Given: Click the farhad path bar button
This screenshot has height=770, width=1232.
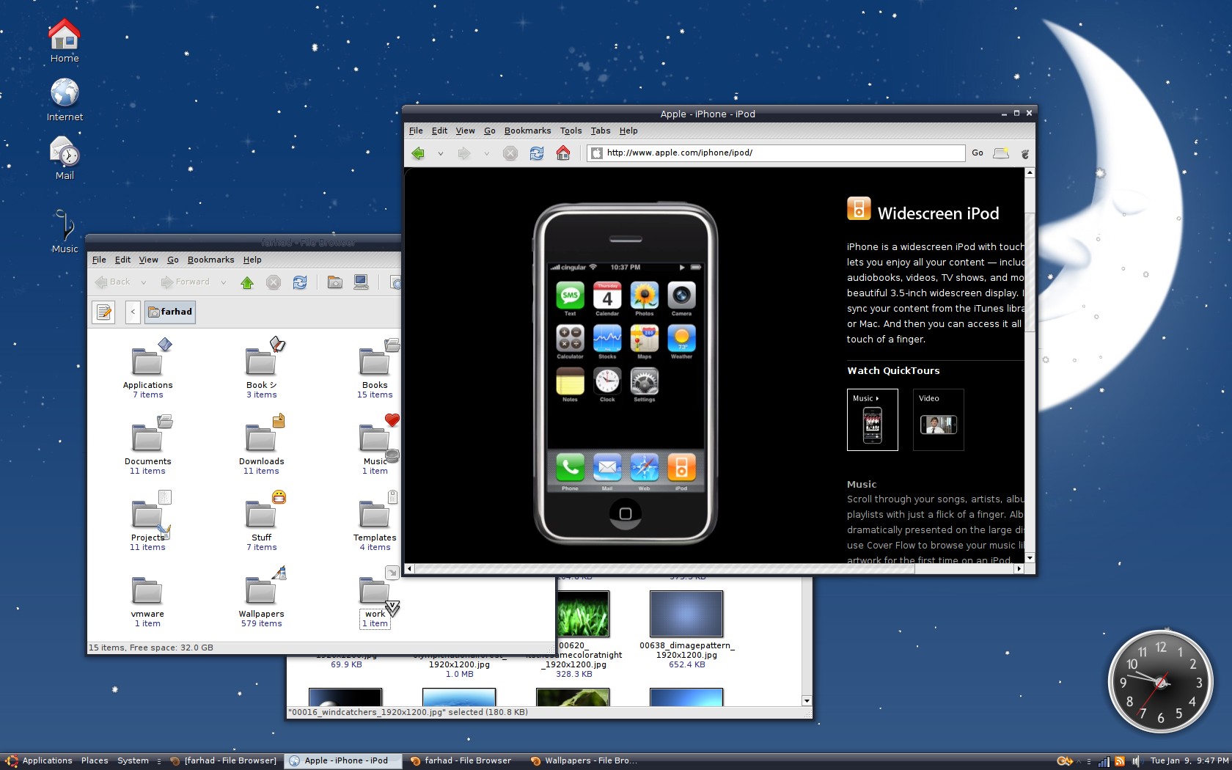Looking at the screenshot, I should tap(170, 312).
